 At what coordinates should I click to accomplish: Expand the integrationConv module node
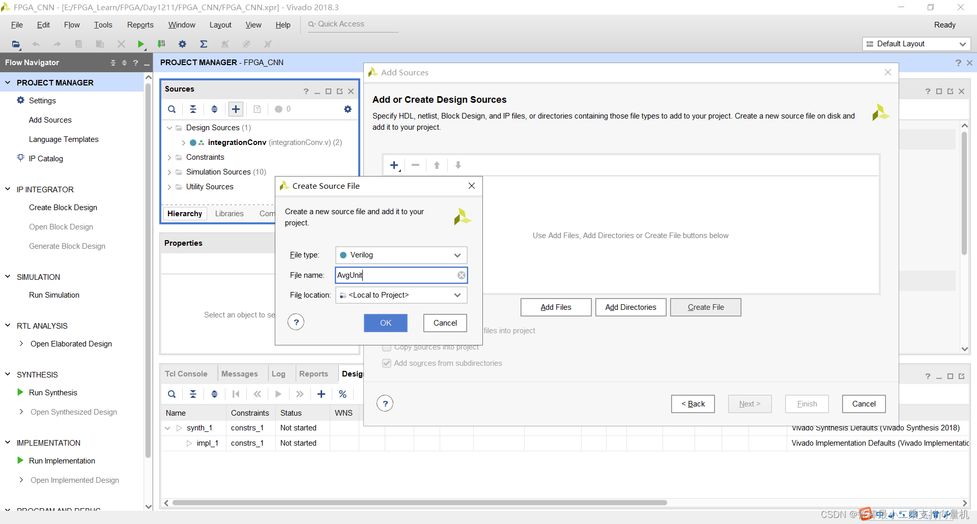pyautogui.click(x=183, y=142)
